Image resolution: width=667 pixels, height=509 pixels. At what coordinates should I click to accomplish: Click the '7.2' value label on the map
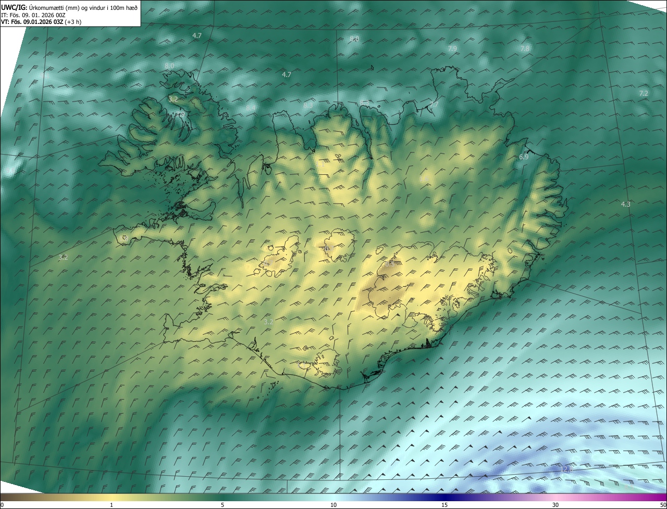(x=644, y=93)
